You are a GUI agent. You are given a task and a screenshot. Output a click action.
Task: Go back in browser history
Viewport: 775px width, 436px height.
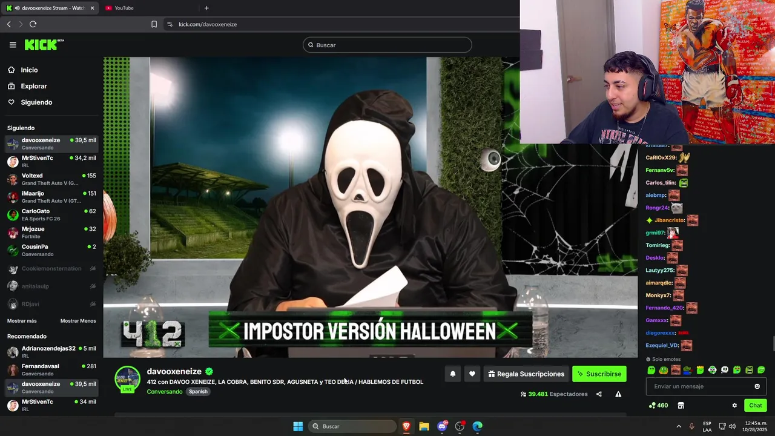point(8,24)
